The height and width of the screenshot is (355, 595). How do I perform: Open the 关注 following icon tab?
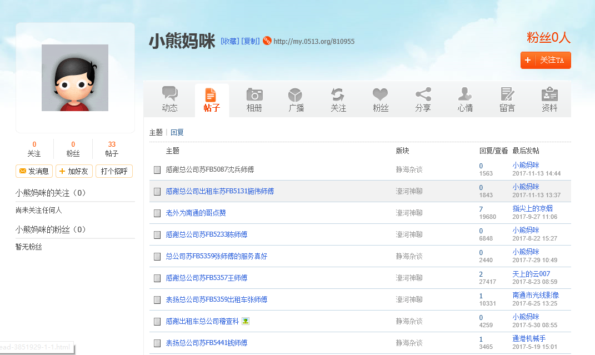click(x=338, y=94)
